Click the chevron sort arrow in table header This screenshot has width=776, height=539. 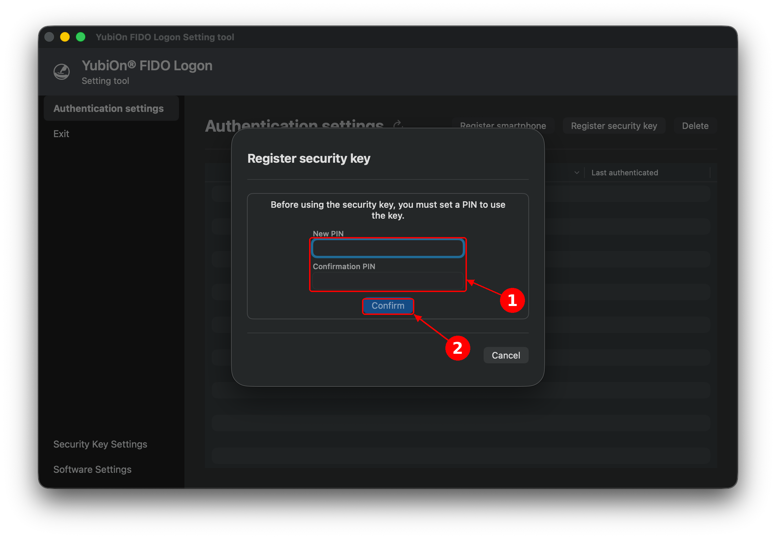click(x=577, y=173)
